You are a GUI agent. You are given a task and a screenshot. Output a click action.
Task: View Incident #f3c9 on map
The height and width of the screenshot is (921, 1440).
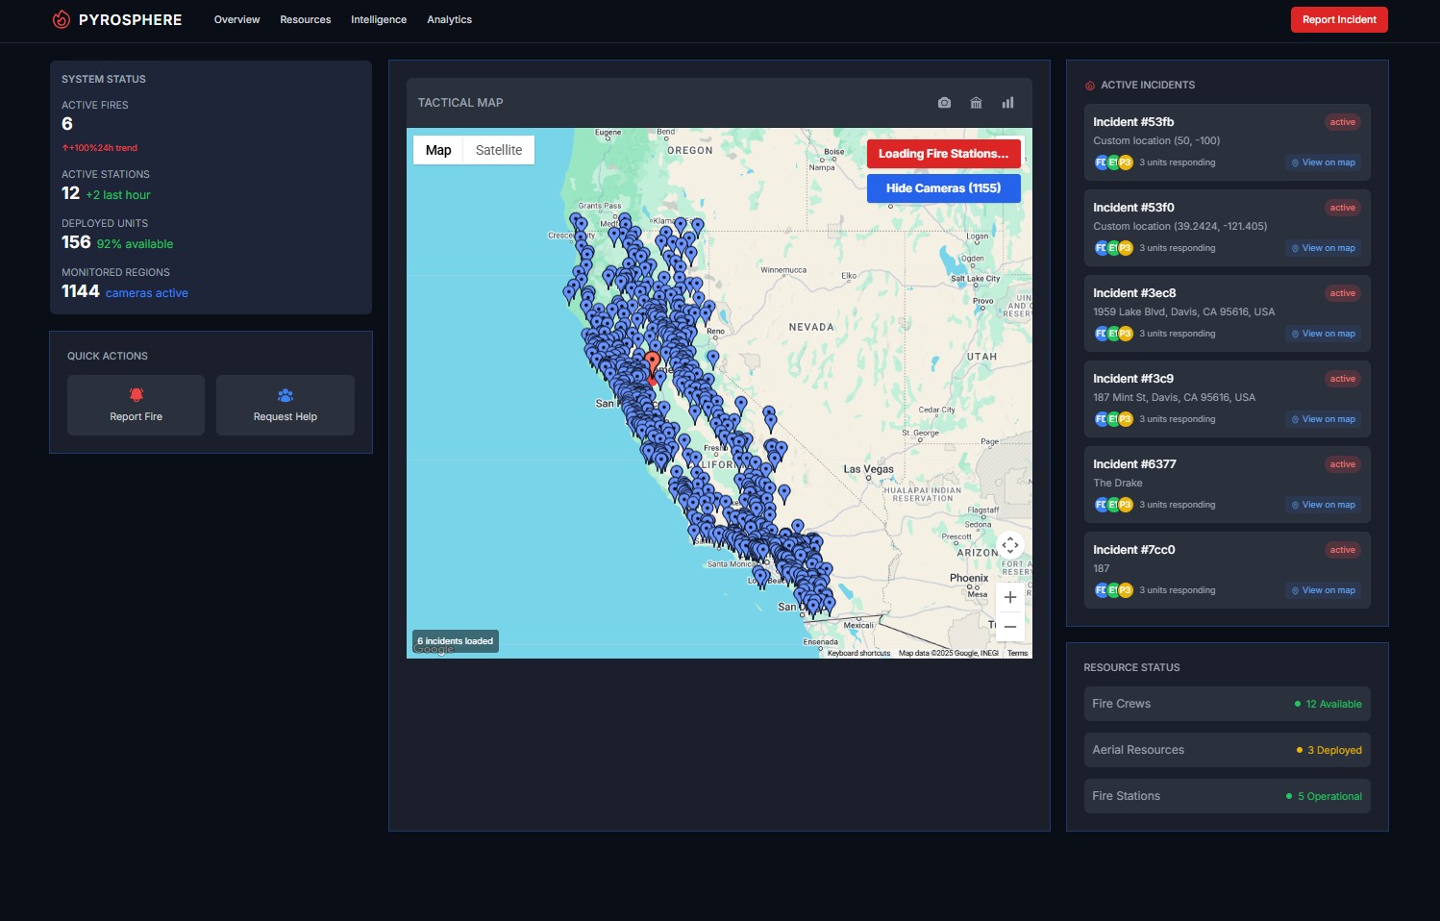(x=1324, y=419)
